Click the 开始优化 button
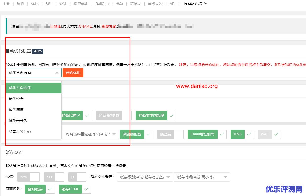The width and height of the screenshot is (306, 196). pyautogui.click(x=73, y=73)
